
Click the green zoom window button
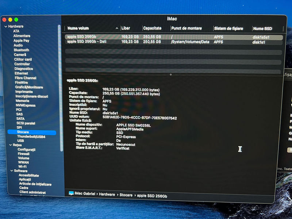point(16,19)
